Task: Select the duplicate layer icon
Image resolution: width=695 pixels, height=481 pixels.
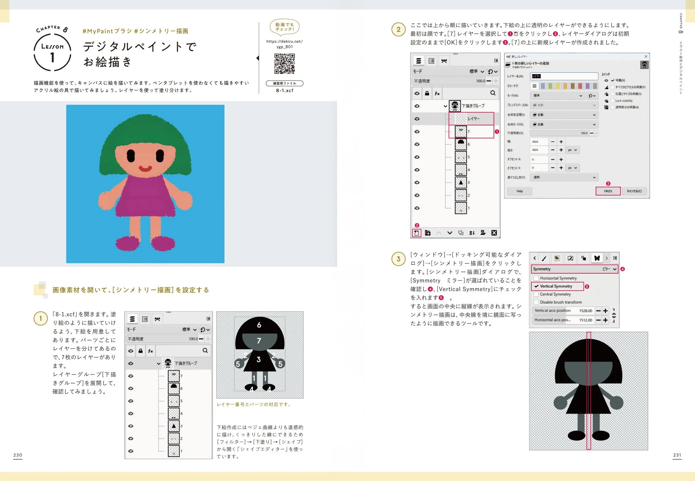Action: click(x=460, y=233)
